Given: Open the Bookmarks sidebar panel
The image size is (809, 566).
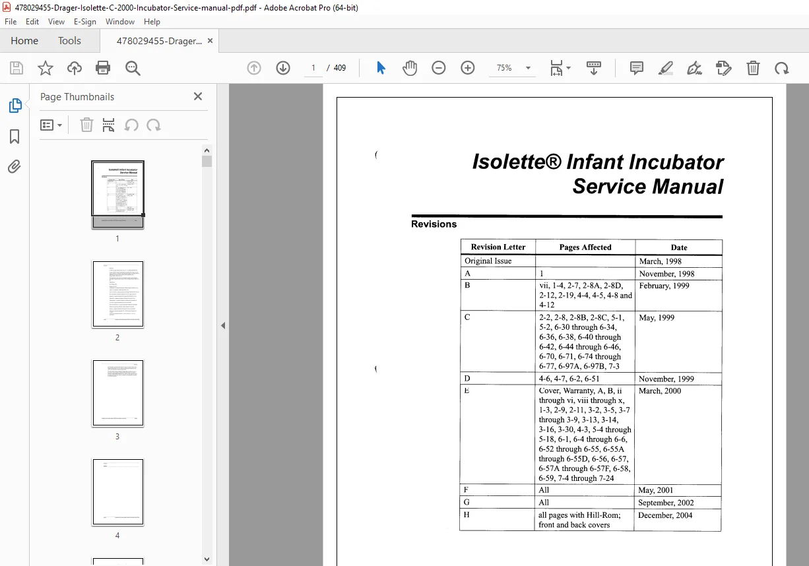Looking at the screenshot, I should pos(15,137).
